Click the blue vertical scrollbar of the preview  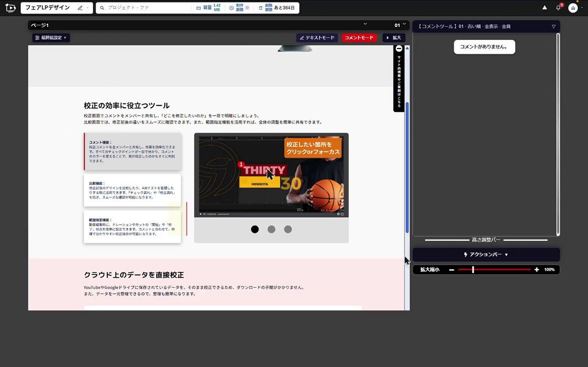pos(407,167)
